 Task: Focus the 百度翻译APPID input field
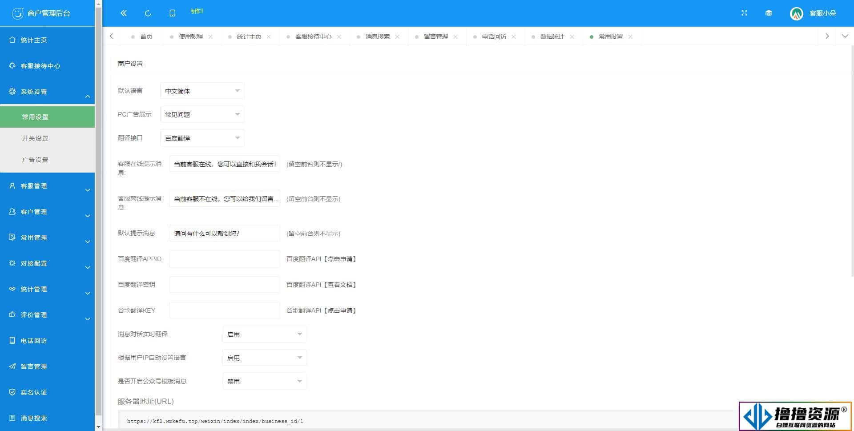pos(224,259)
